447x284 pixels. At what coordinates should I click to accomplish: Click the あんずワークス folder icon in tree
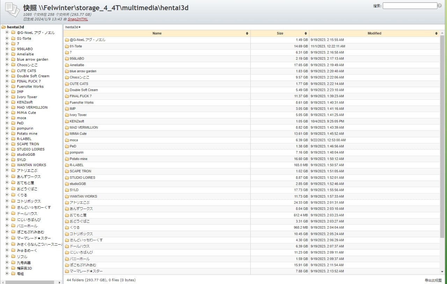(x=13, y=177)
